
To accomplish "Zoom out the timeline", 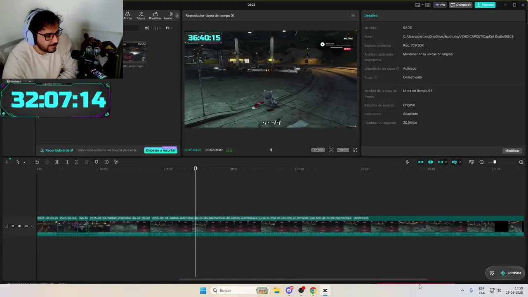I will point(481,162).
